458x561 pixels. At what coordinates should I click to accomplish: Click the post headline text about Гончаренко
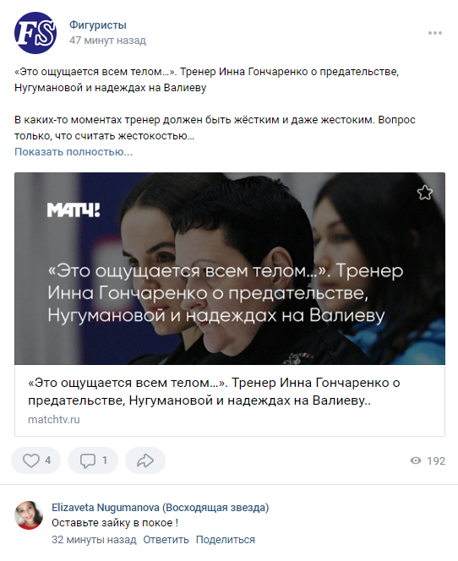point(206,79)
